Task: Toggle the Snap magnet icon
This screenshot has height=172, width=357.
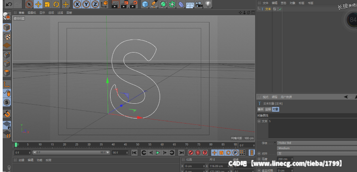Action: [x=7, y=114]
